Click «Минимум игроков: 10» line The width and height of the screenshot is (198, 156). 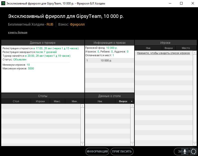pos(16,65)
